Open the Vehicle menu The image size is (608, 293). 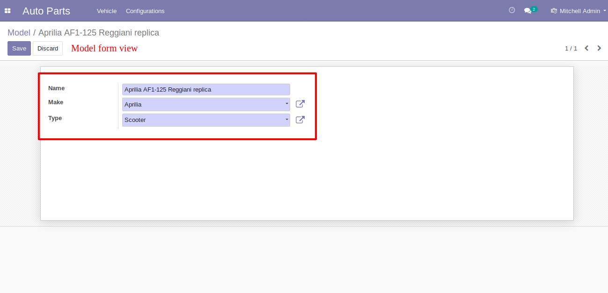(107, 11)
